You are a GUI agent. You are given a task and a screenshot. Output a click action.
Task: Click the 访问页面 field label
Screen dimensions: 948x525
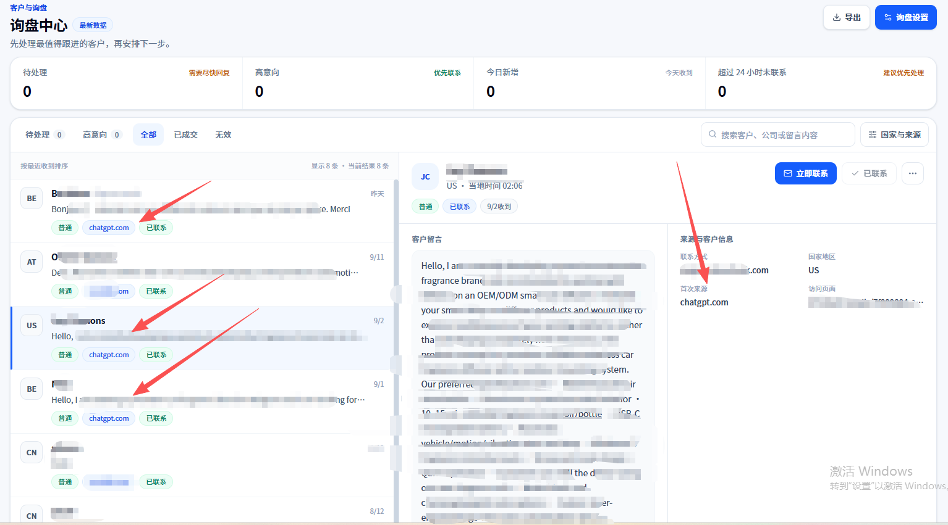822,289
